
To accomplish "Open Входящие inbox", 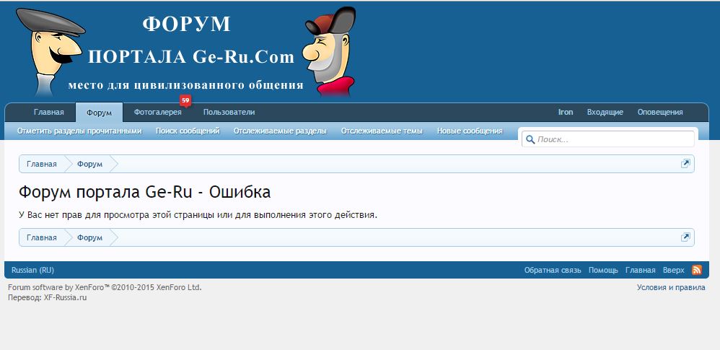I will pyautogui.click(x=605, y=112).
